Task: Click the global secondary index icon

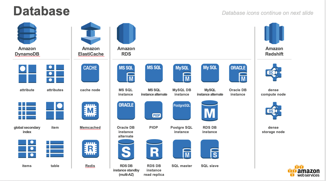Action: 27,111
